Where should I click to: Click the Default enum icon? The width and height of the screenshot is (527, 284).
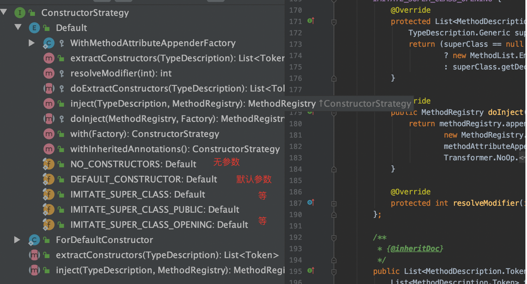point(34,28)
